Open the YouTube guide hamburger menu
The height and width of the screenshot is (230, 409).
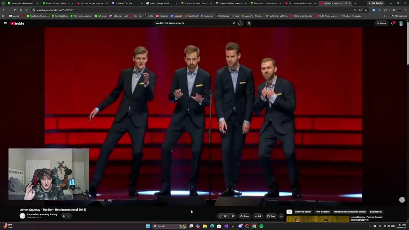pos(5,23)
